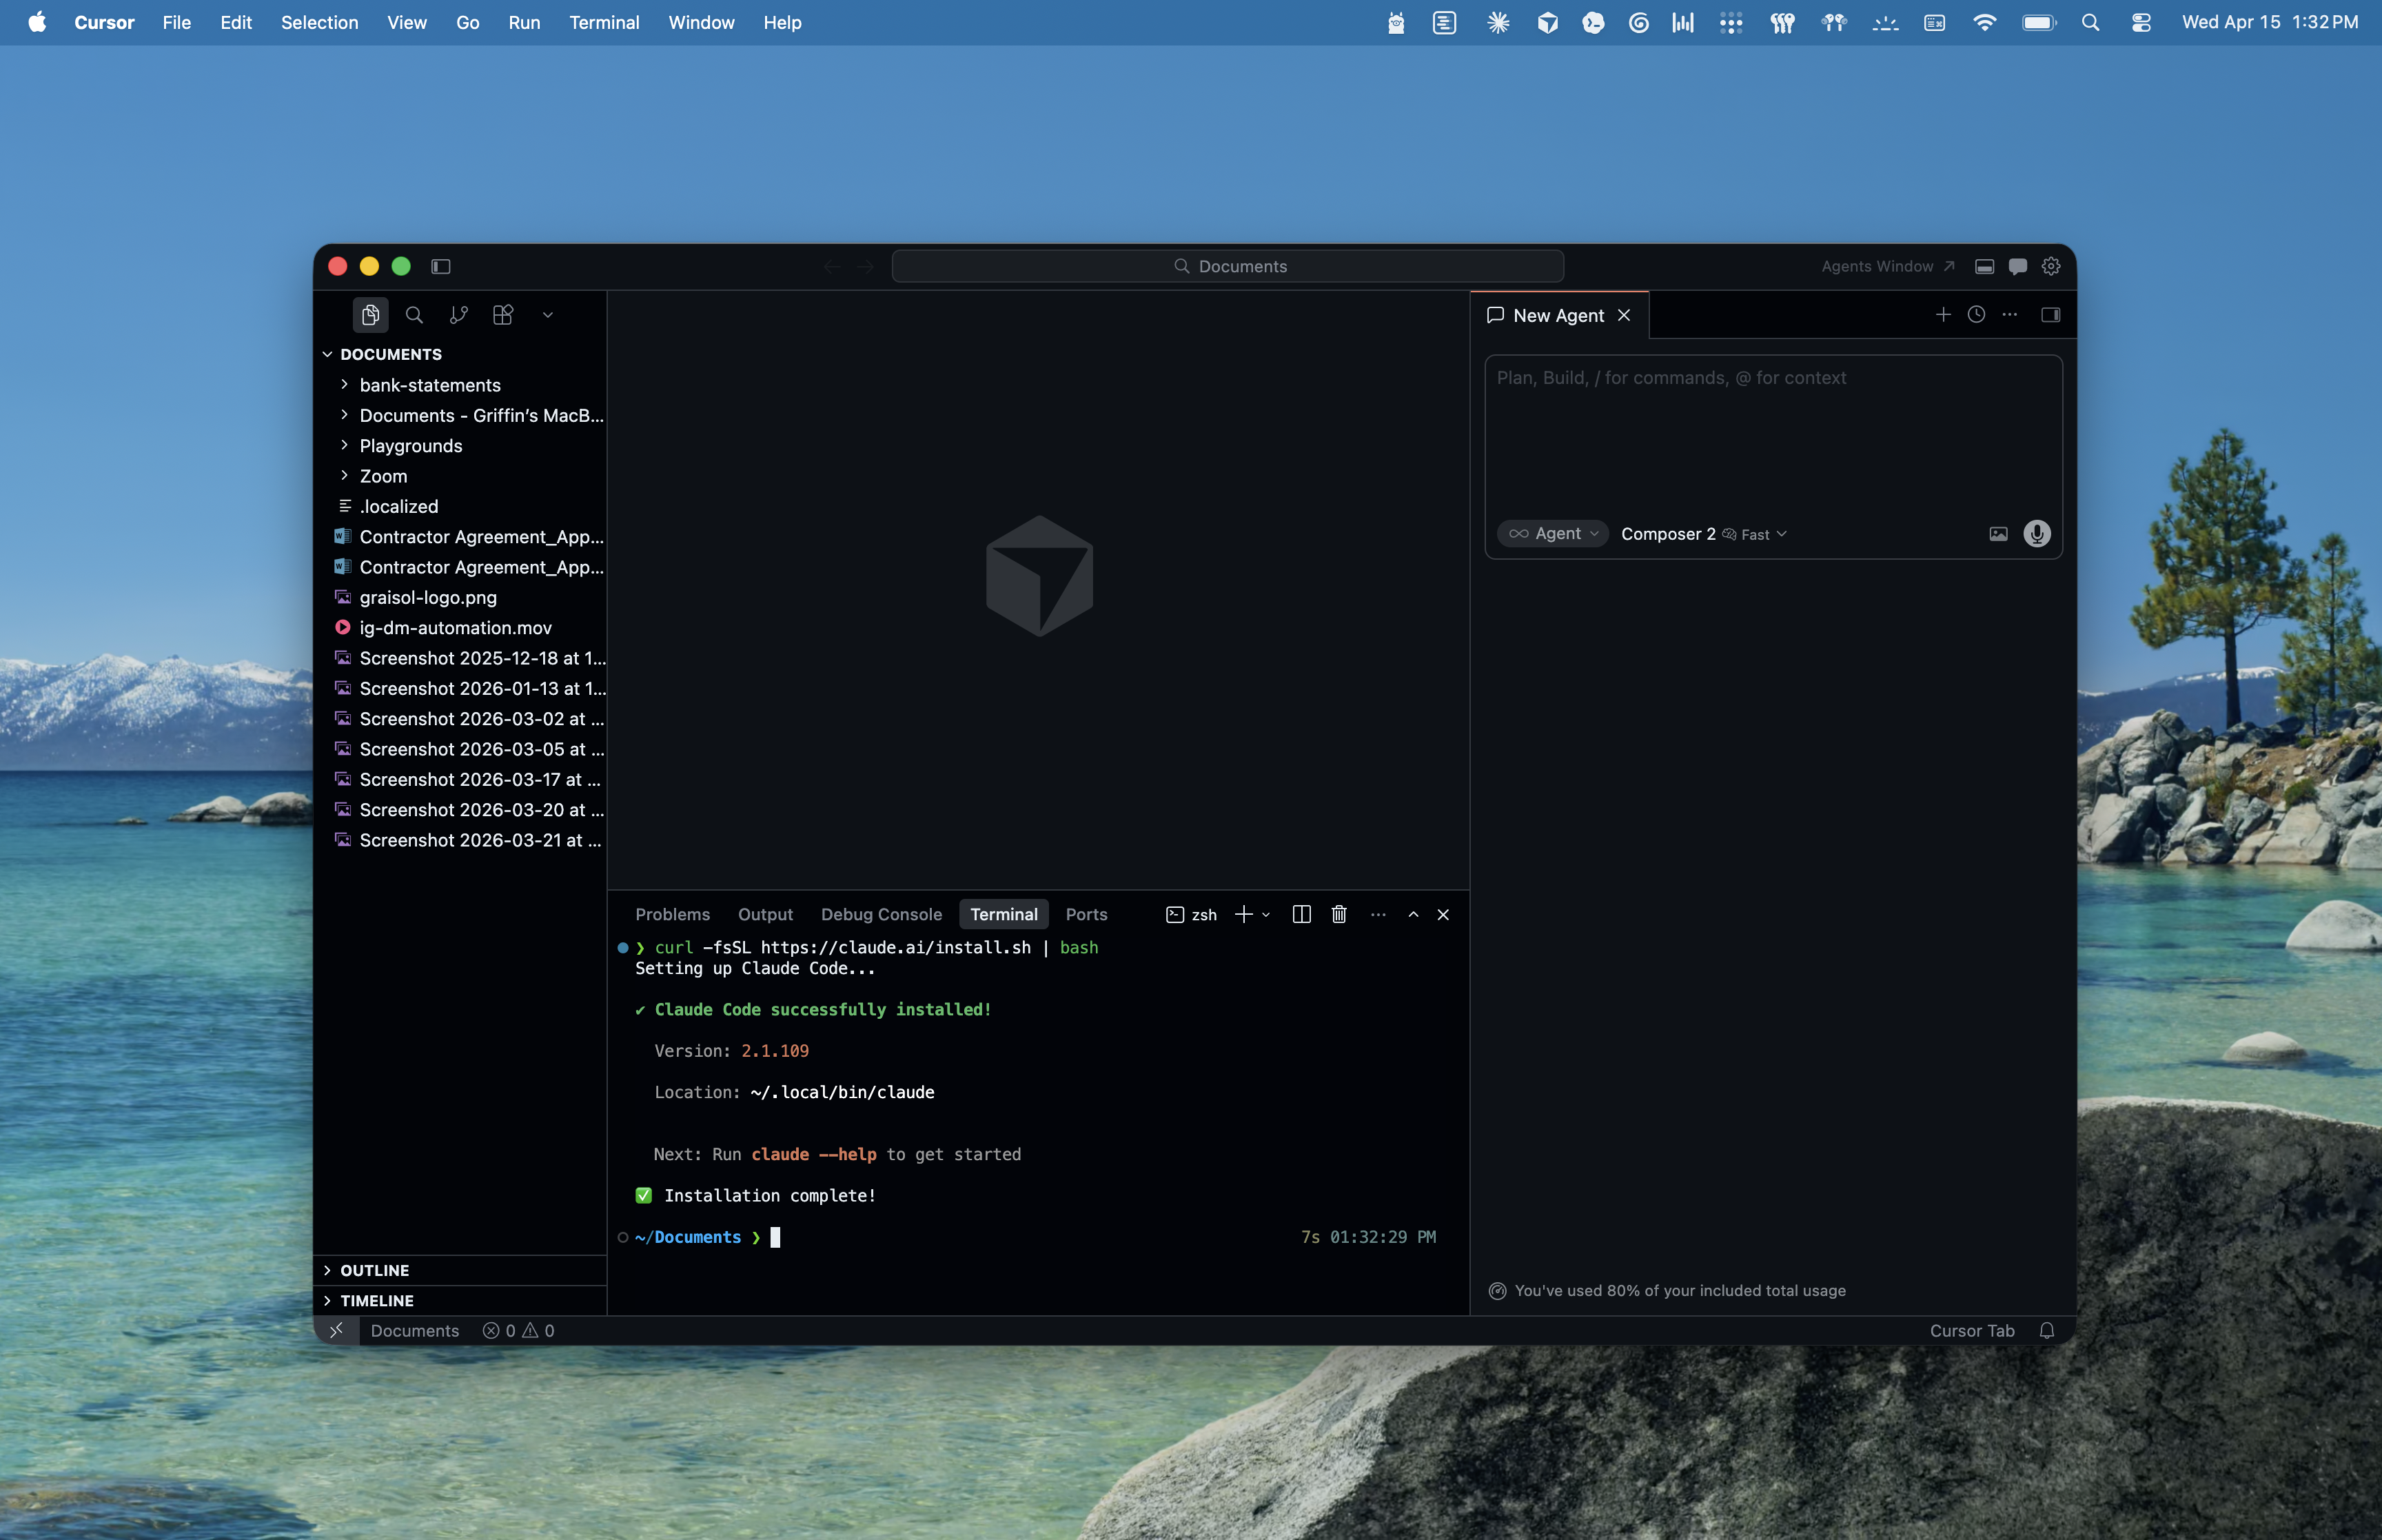This screenshot has height=1540, width=2382.
Task: Open the Search panel in the sidebar
Action: tap(414, 315)
